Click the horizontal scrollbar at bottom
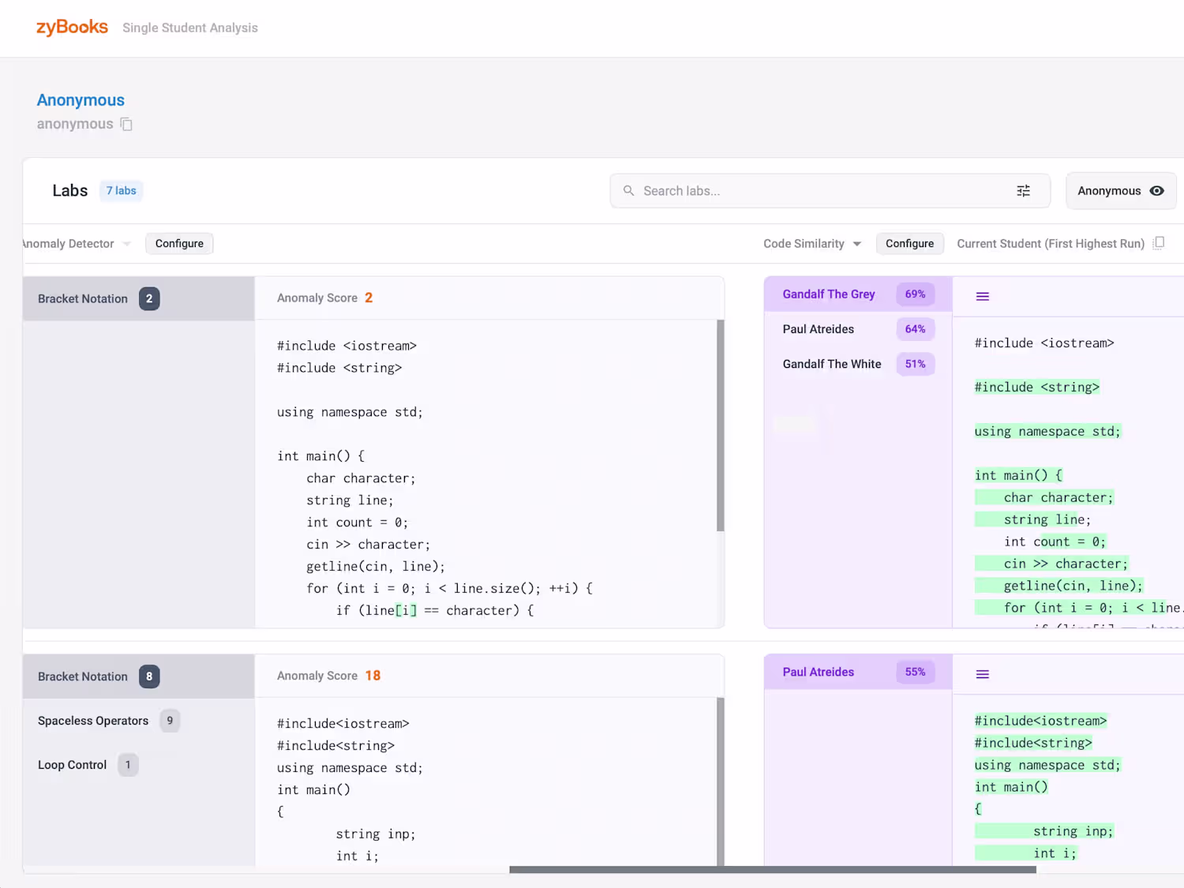This screenshot has height=888, width=1184. 772,870
